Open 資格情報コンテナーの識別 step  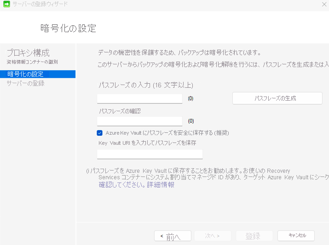(x=32, y=62)
